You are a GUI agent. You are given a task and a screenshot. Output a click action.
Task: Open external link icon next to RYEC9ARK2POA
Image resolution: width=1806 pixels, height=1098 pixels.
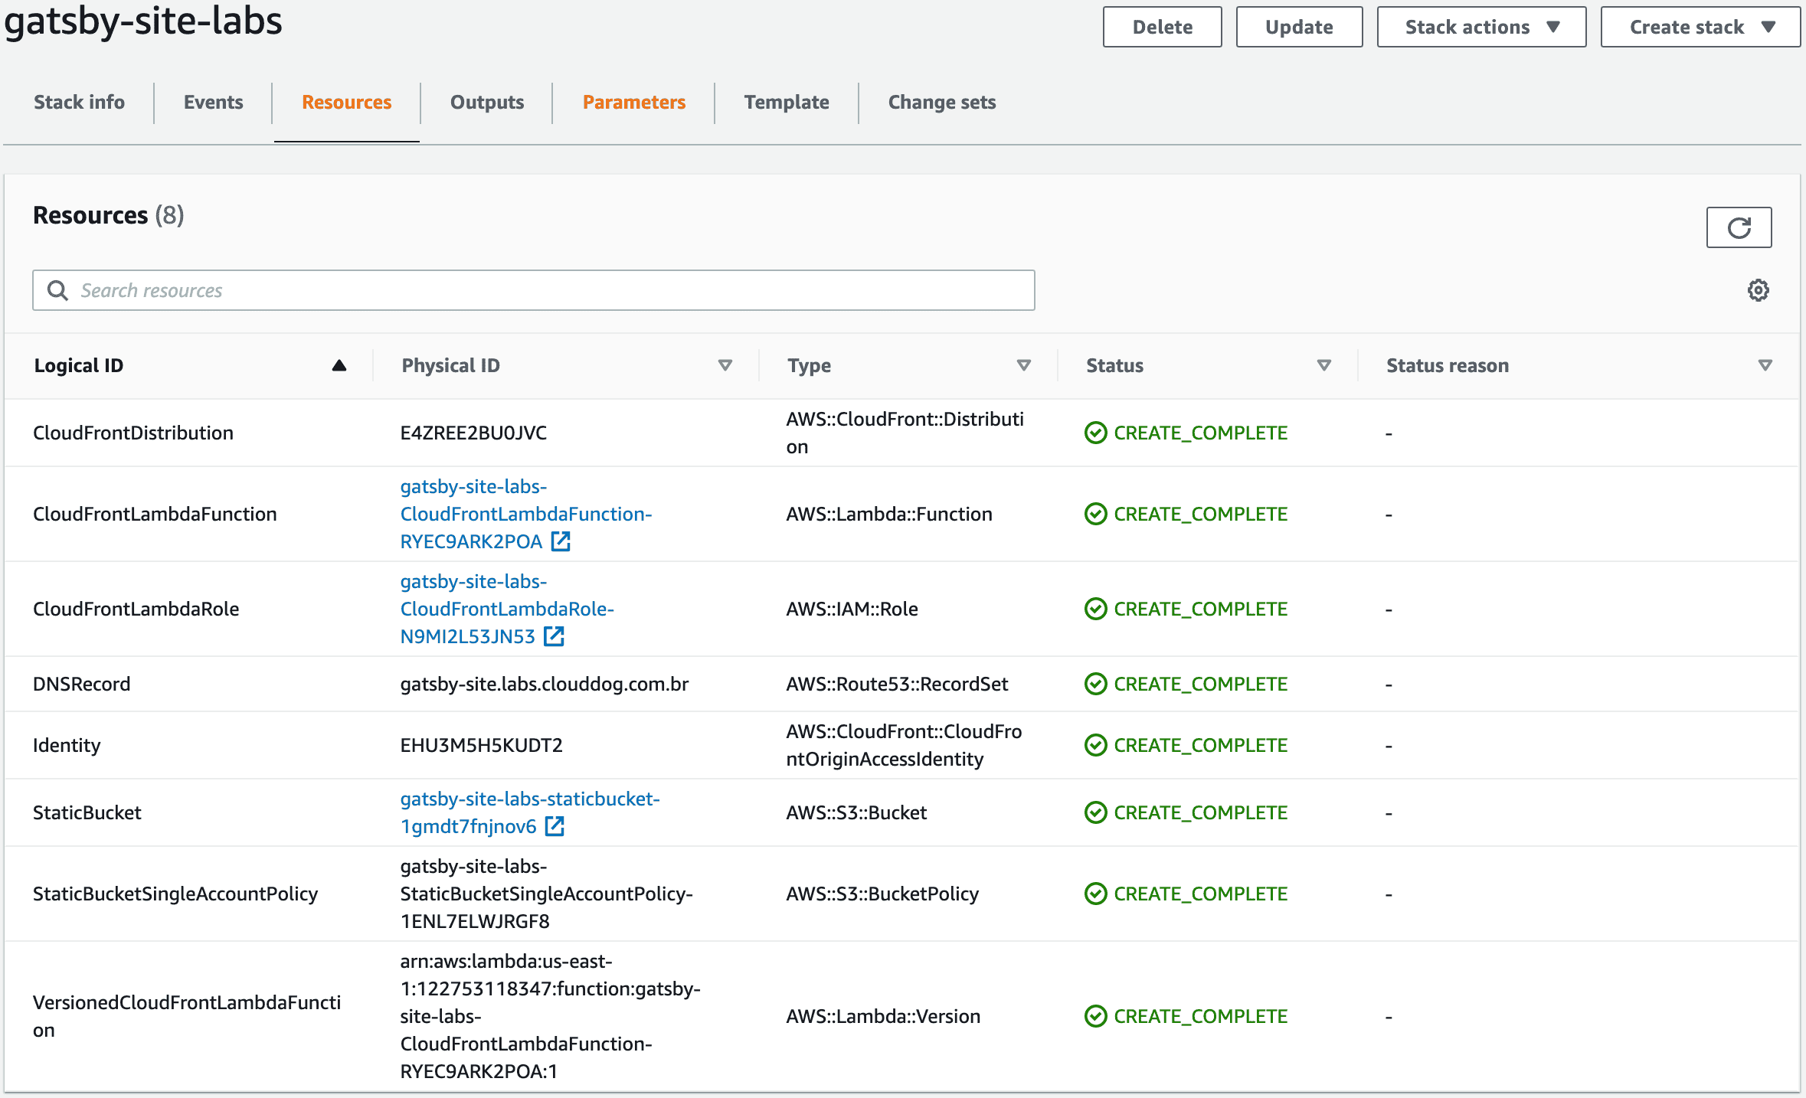[561, 541]
